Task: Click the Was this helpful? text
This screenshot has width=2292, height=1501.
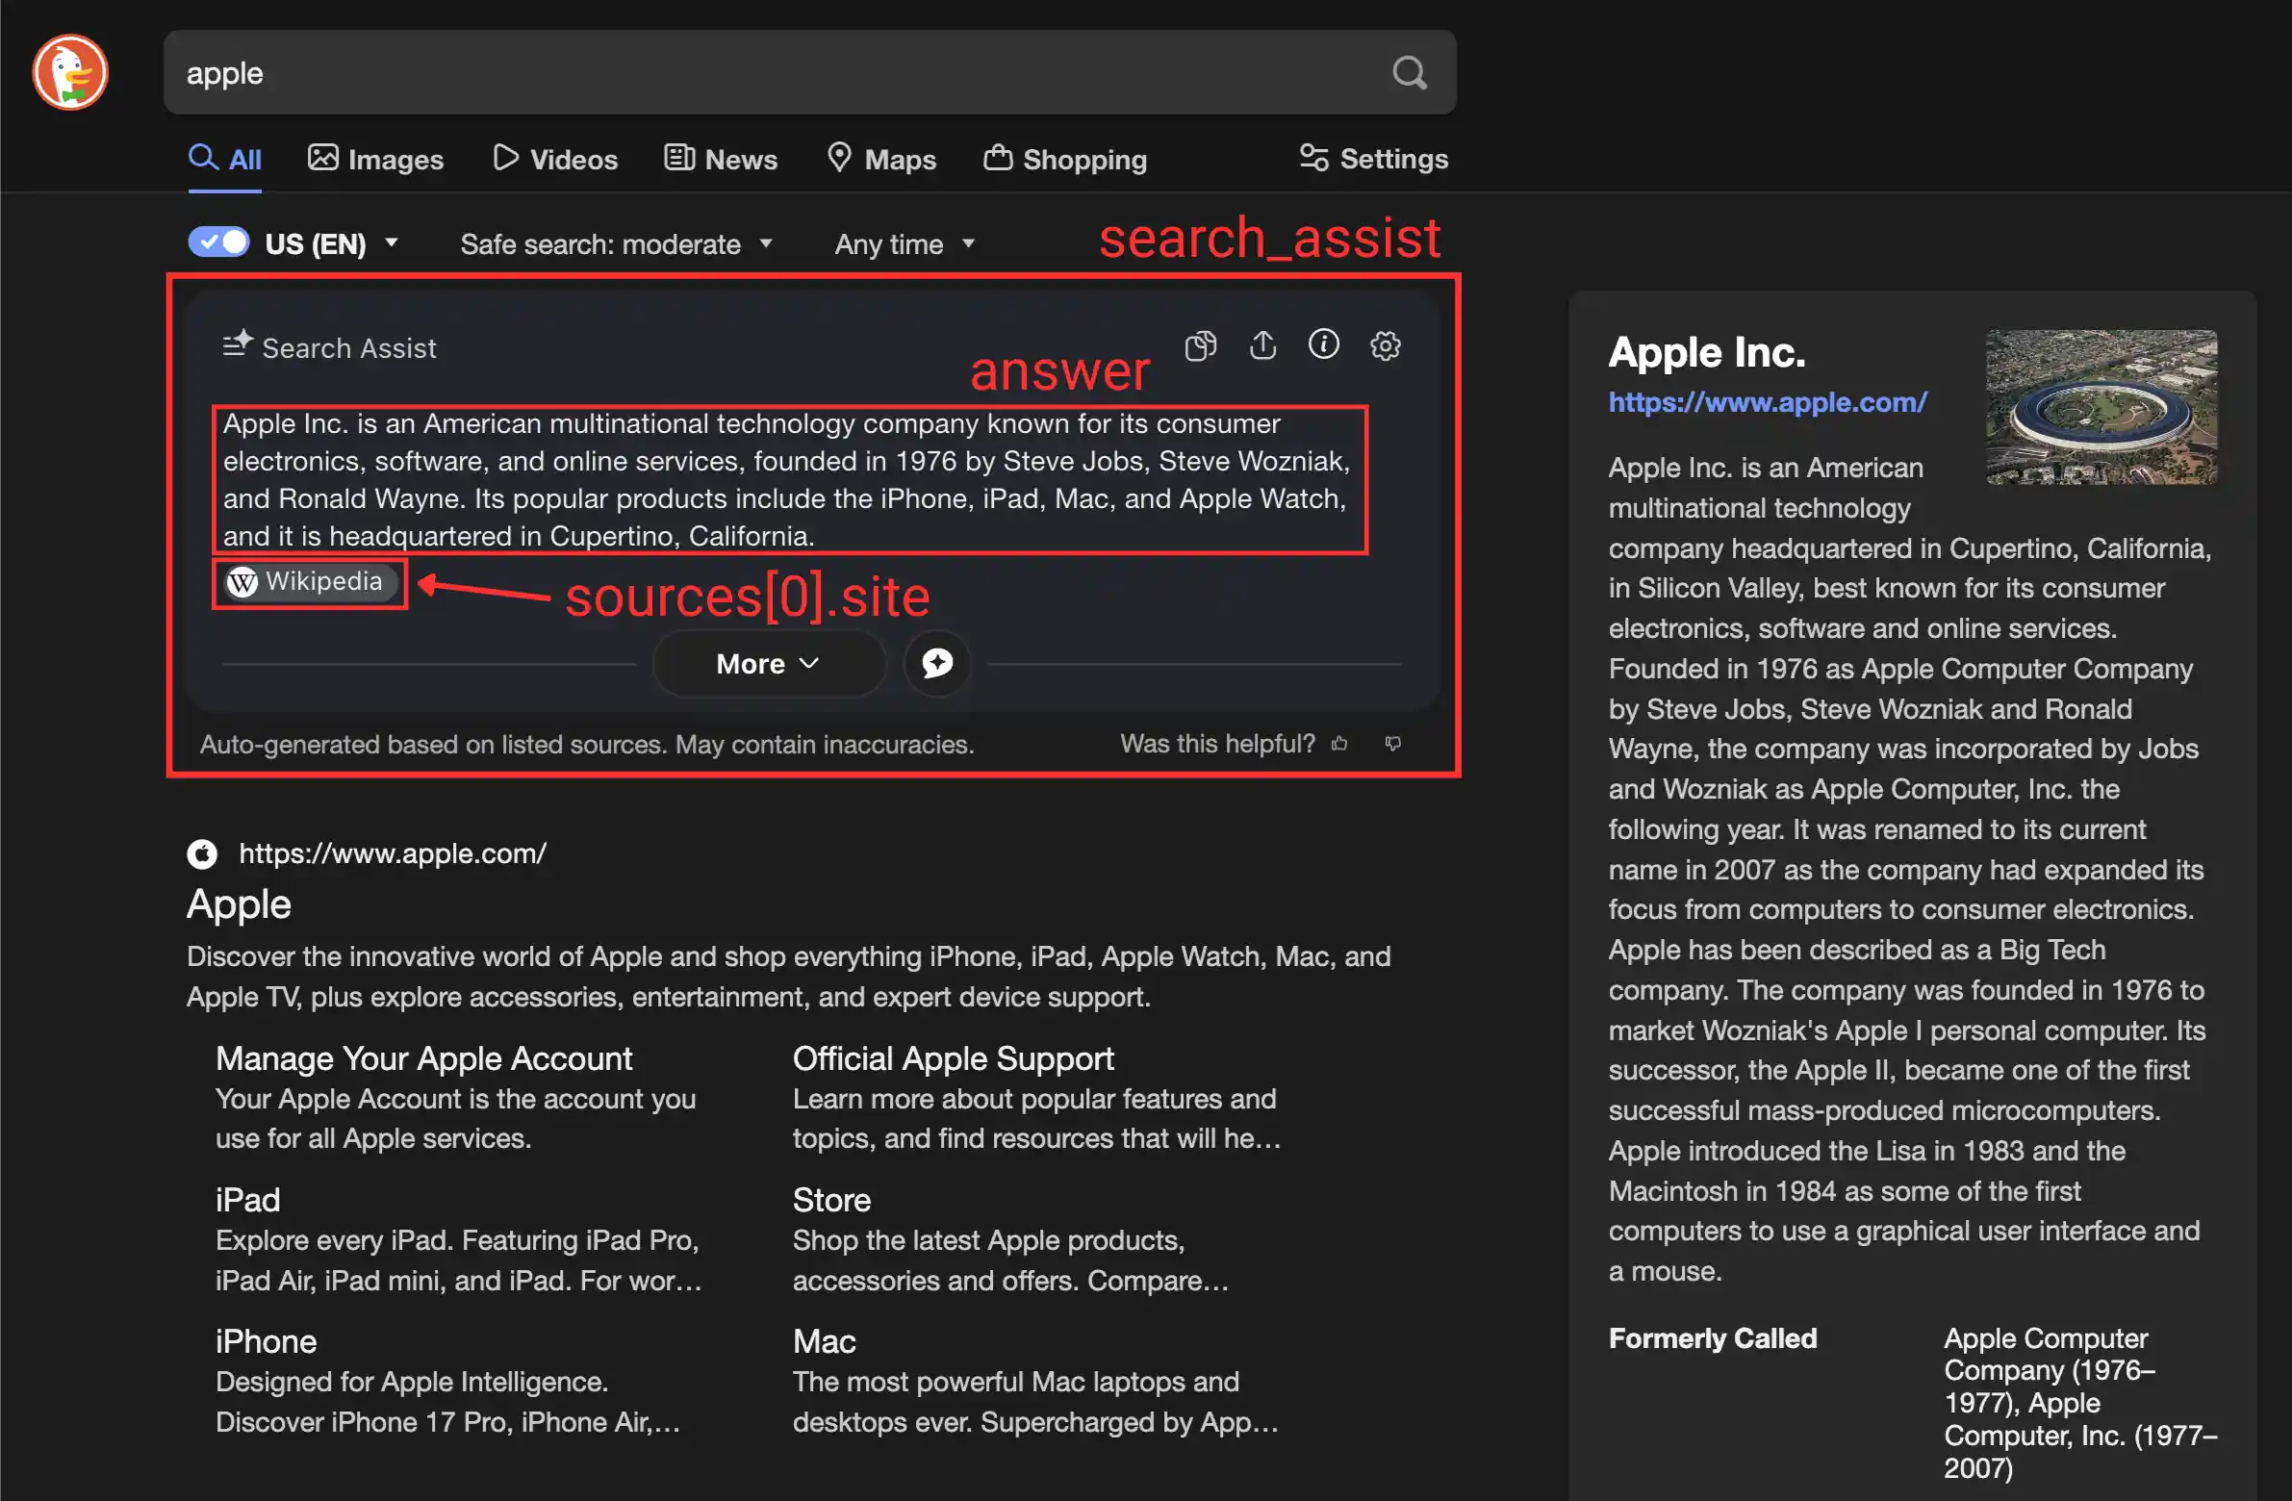Action: 1217,744
